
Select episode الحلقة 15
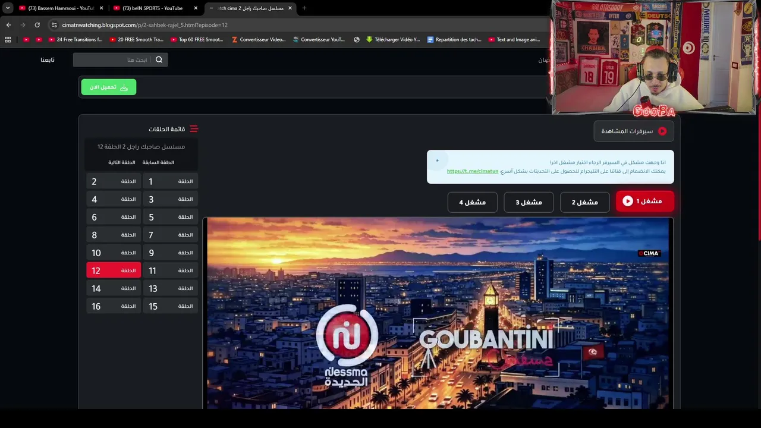[x=171, y=306]
